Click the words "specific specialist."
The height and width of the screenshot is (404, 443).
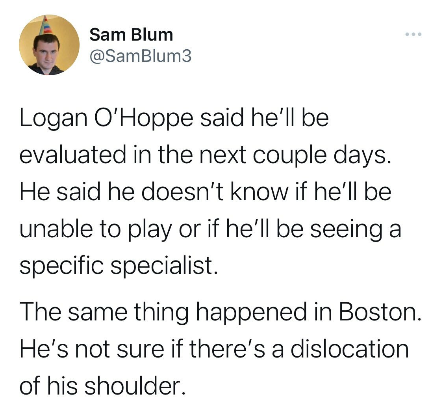pos(119,266)
